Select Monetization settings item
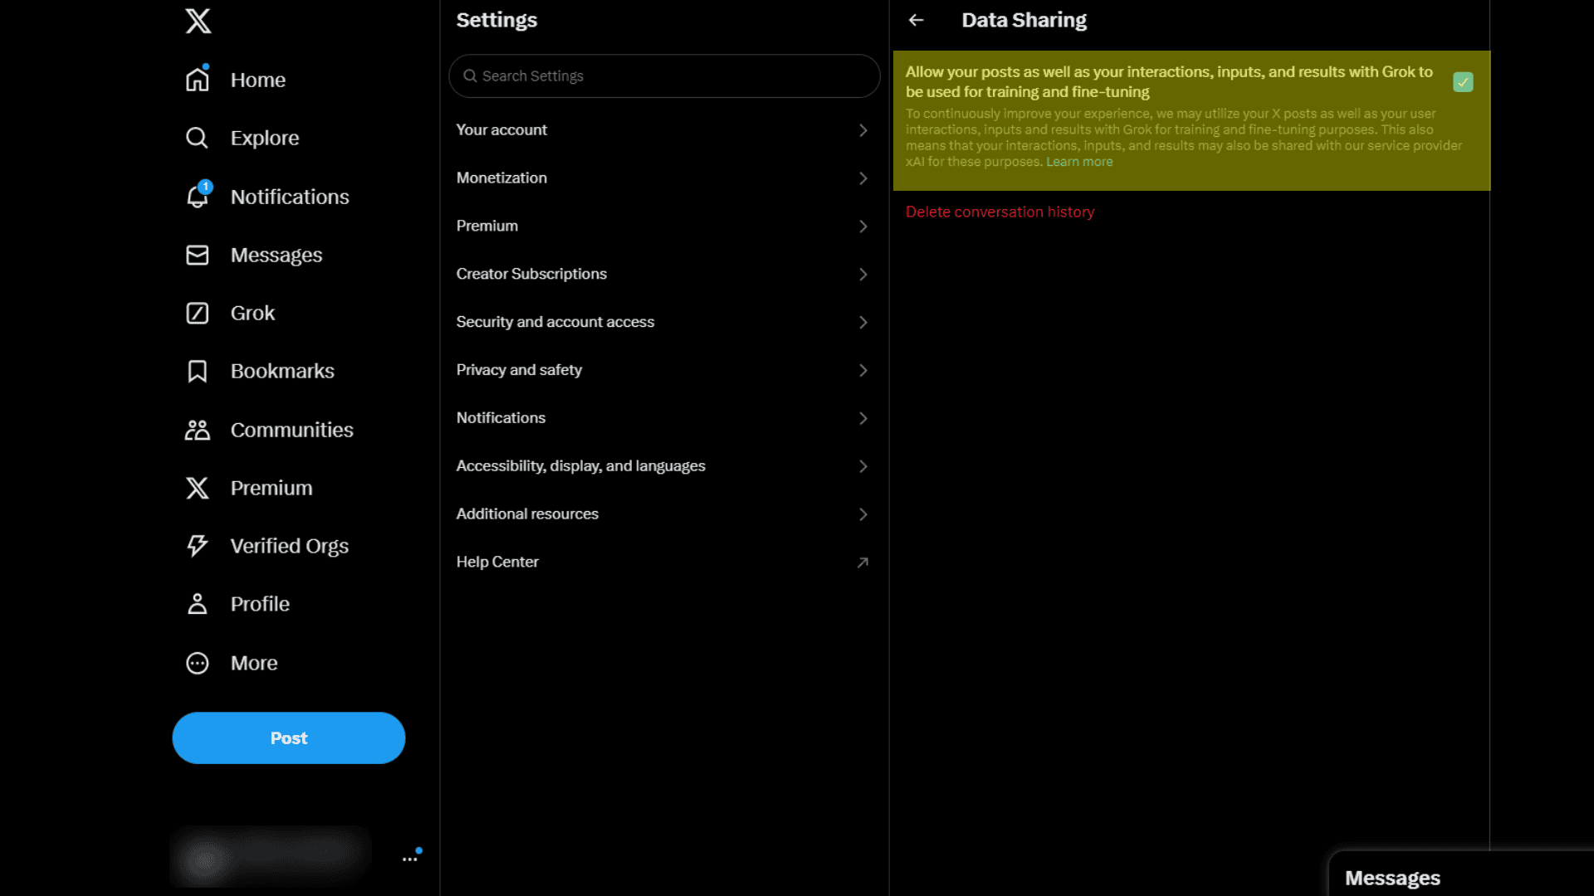 tap(501, 178)
